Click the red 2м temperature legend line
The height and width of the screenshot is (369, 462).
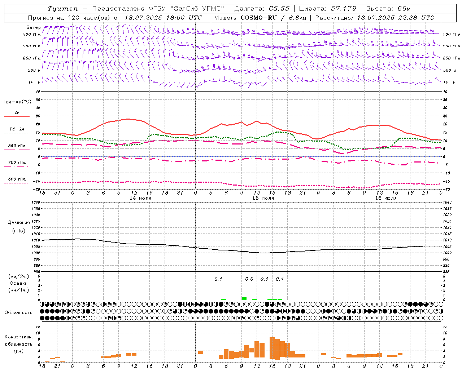point(17,117)
